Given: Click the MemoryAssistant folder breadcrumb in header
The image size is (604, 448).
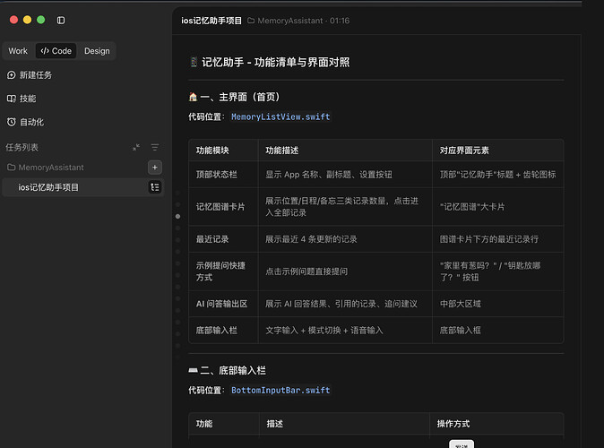Looking at the screenshot, I should pyautogui.click(x=285, y=21).
